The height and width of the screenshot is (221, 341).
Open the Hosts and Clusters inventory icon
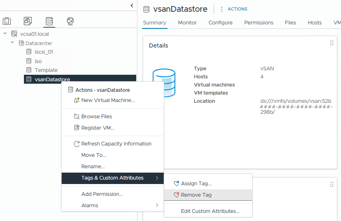pyautogui.click(x=7, y=21)
